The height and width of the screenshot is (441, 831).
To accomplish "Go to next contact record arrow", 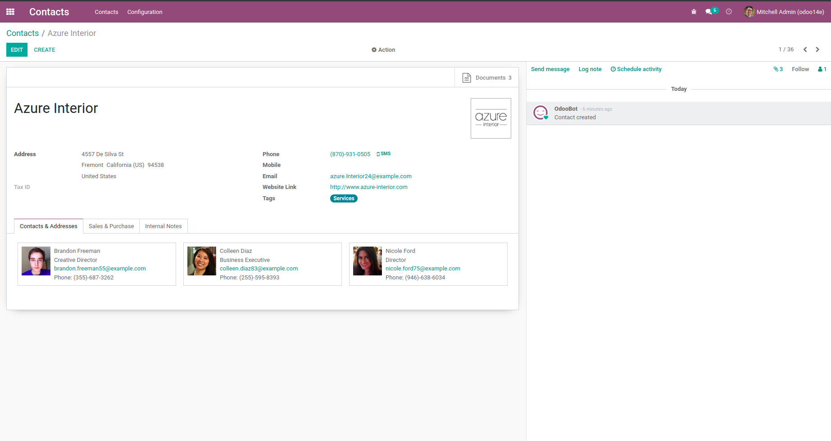I will (x=817, y=49).
